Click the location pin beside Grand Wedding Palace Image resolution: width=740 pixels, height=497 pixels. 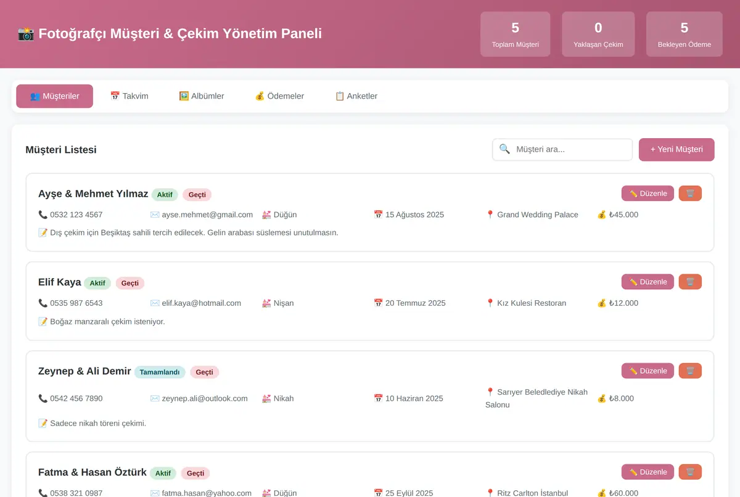490,215
